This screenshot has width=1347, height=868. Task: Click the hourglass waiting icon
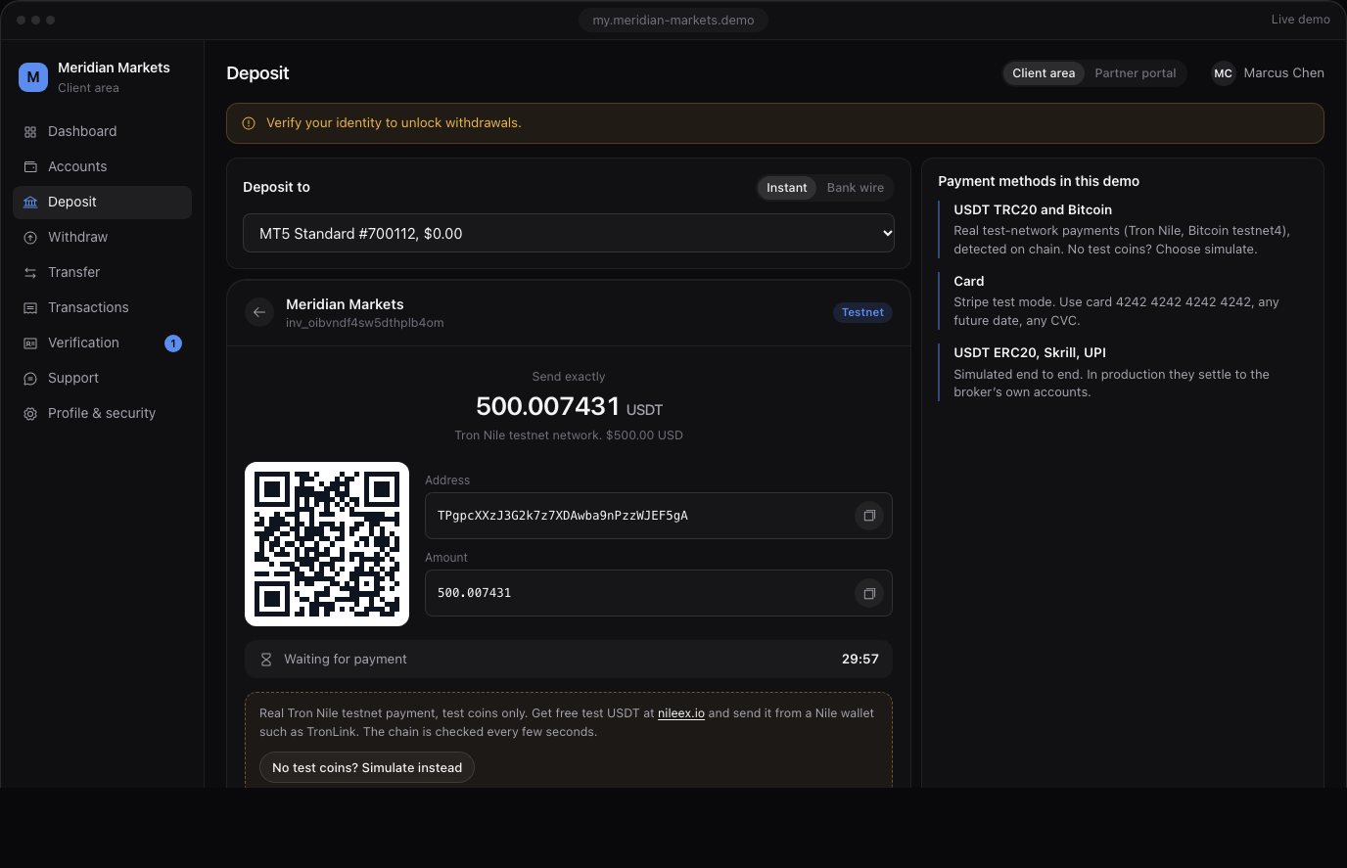(x=265, y=660)
